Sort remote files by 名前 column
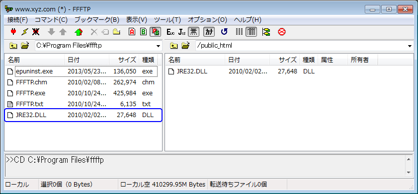 pos(195,60)
